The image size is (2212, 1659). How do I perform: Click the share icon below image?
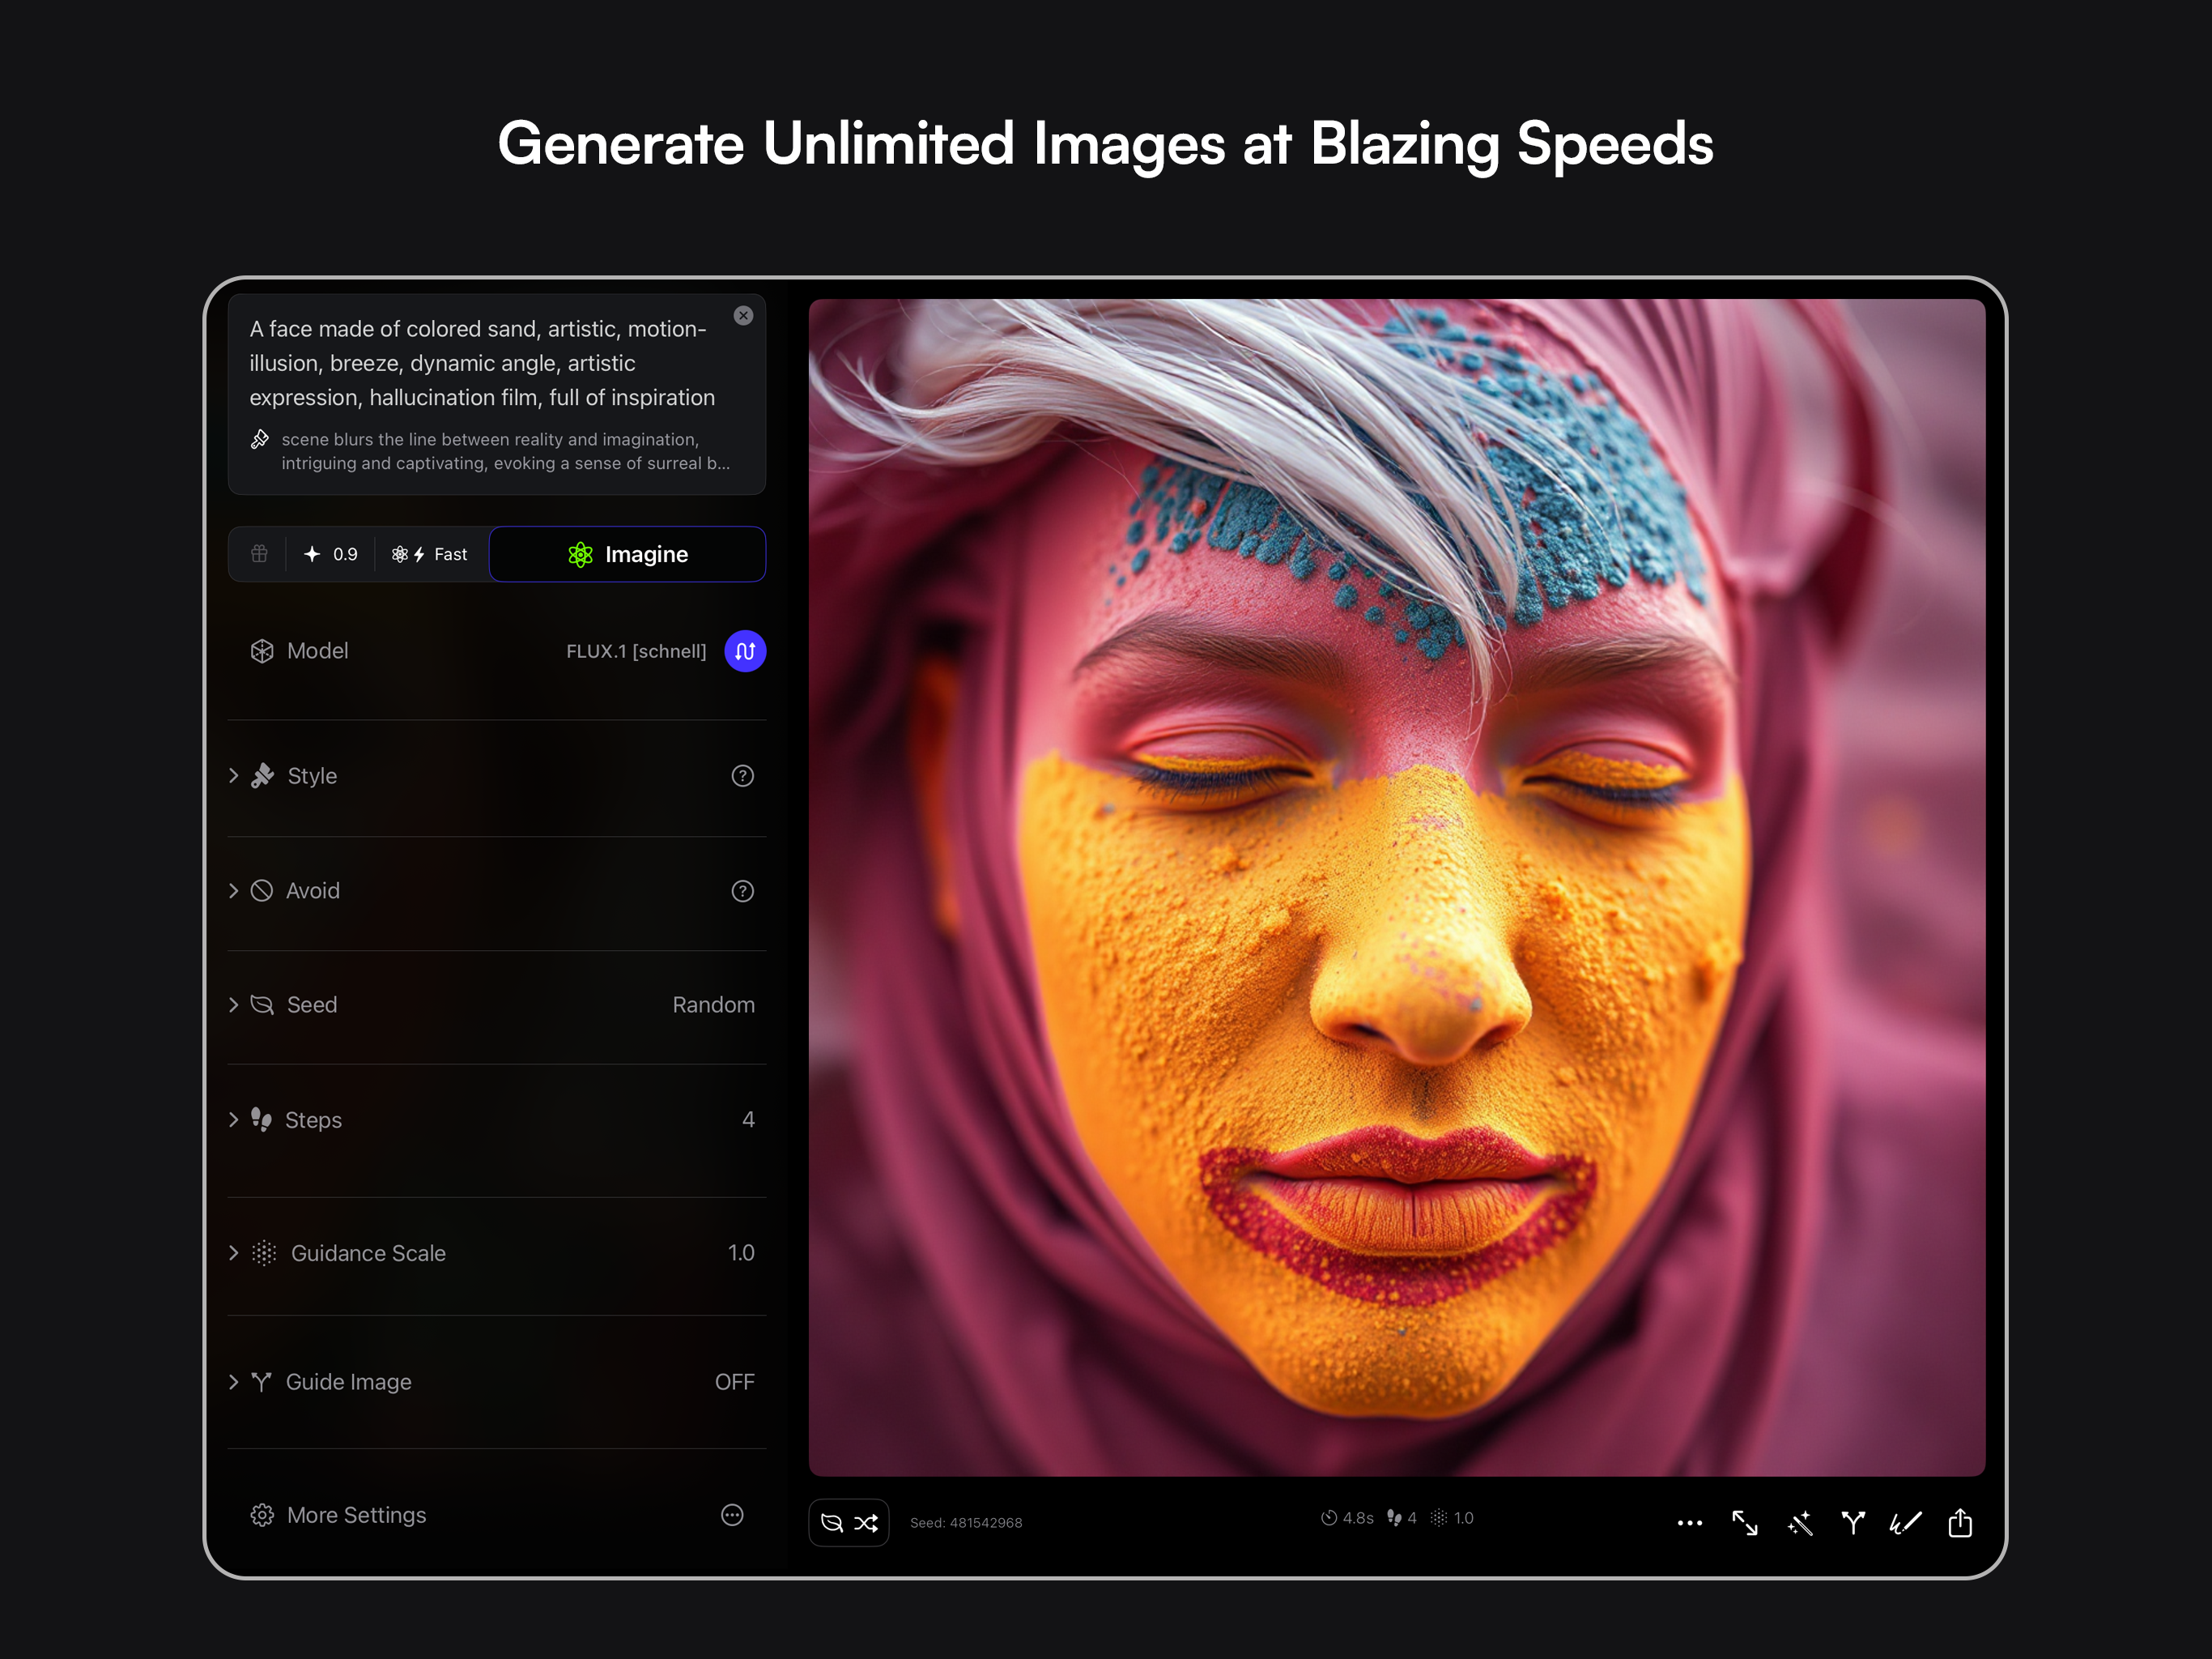coord(1960,1523)
